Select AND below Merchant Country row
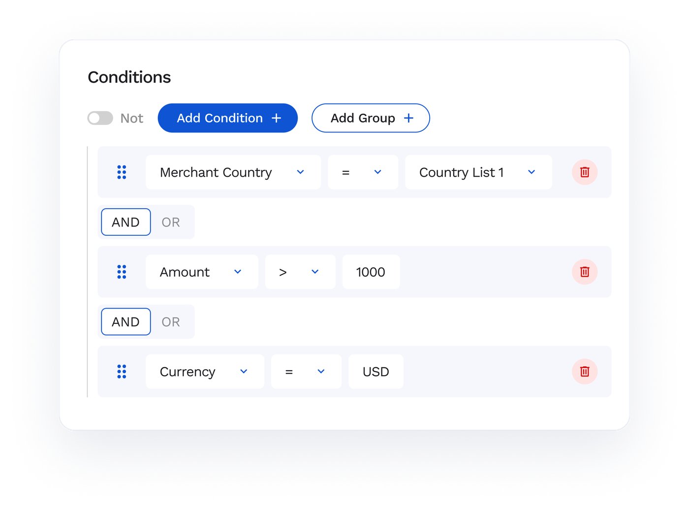689x509 pixels. [x=126, y=222]
